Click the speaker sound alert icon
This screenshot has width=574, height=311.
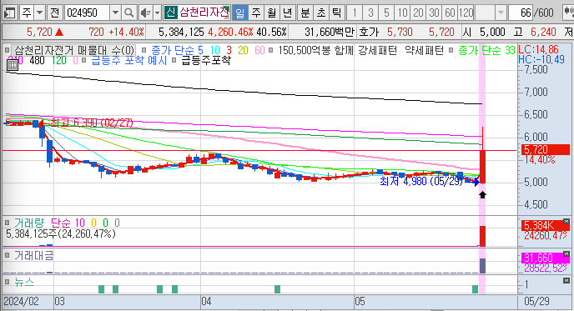(145, 13)
